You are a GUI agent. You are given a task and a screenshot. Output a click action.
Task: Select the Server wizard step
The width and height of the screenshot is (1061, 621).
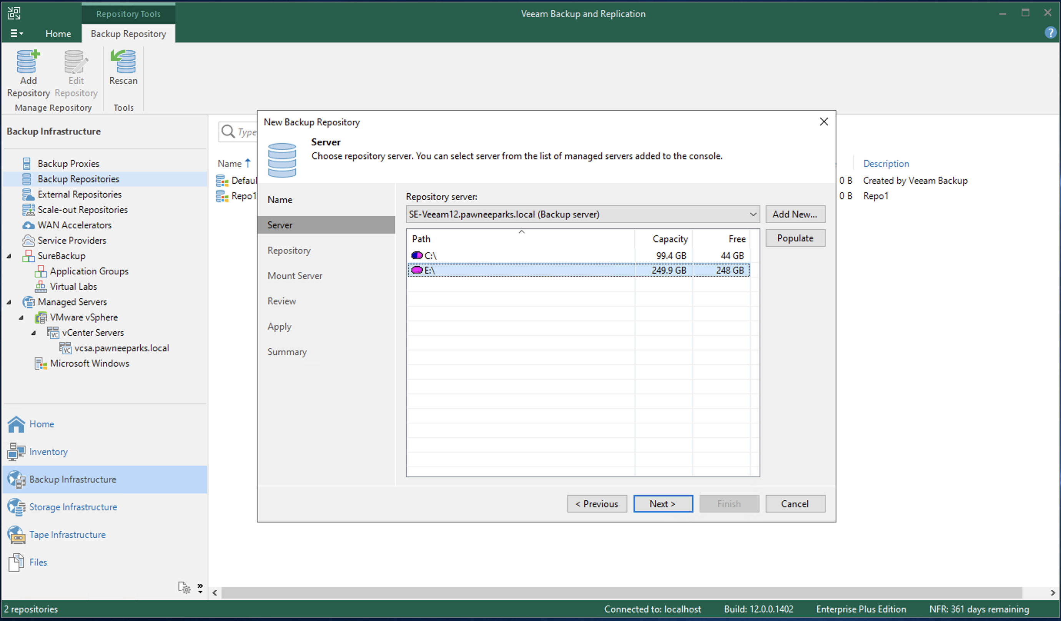(326, 225)
